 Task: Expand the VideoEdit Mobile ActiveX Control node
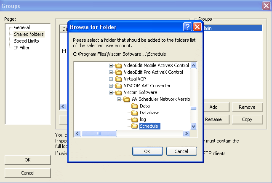click(111, 65)
